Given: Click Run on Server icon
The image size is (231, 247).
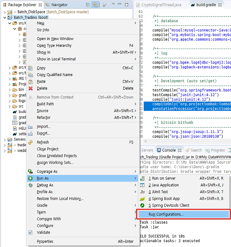Looking at the screenshot, I should click(x=142, y=178).
